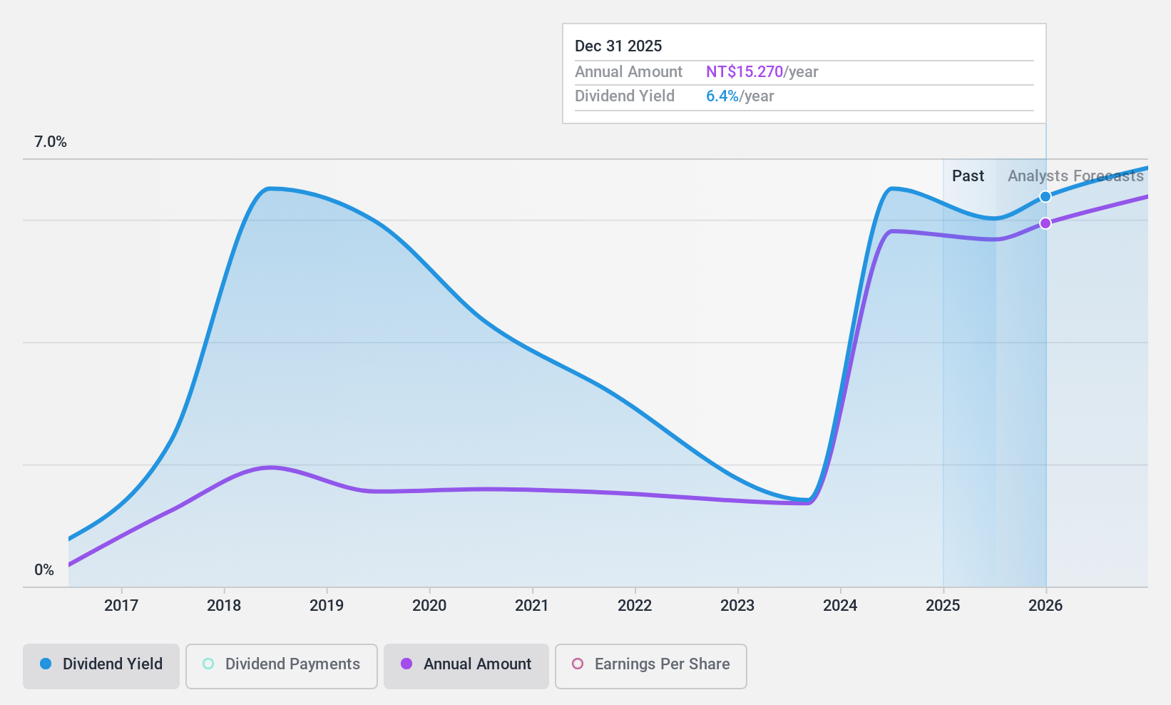Select the 2026 x-axis label
This screenshot has height=705, width=1171.
[x=1045, y=606]
